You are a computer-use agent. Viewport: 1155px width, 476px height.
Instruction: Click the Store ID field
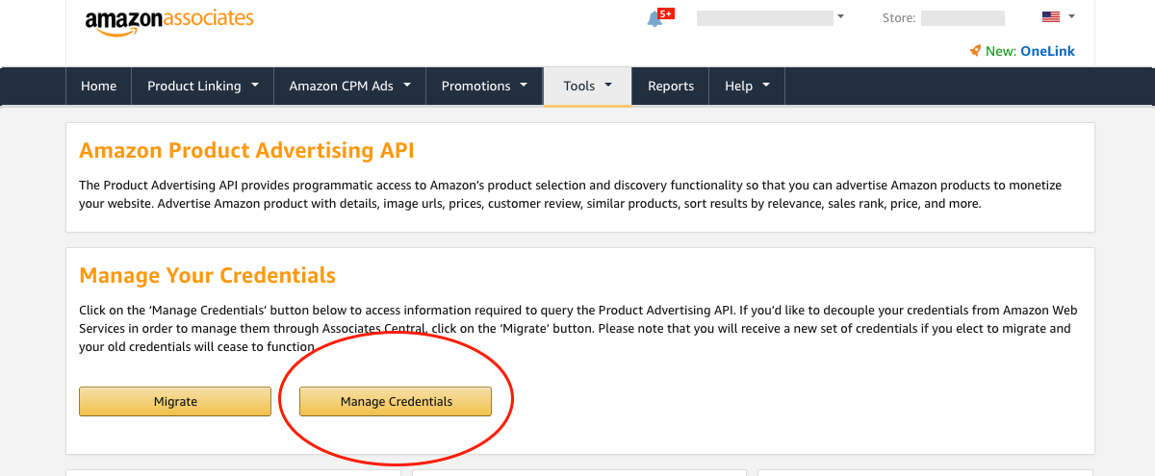click(x=962, y=17)
